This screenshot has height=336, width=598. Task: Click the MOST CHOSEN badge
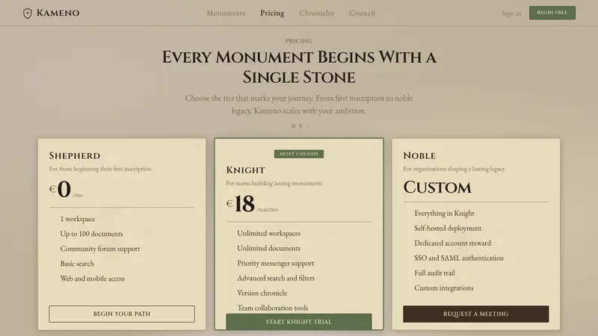click(x=298, y=154)
